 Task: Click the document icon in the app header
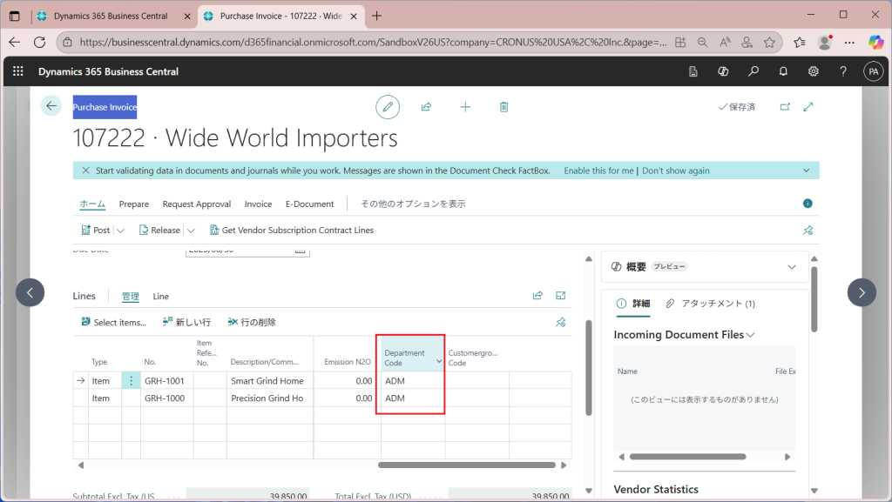pyautogui.click(x=693, y=71)
